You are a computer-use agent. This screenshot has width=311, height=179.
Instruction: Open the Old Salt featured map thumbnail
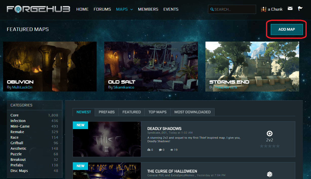tap(151, 67)
